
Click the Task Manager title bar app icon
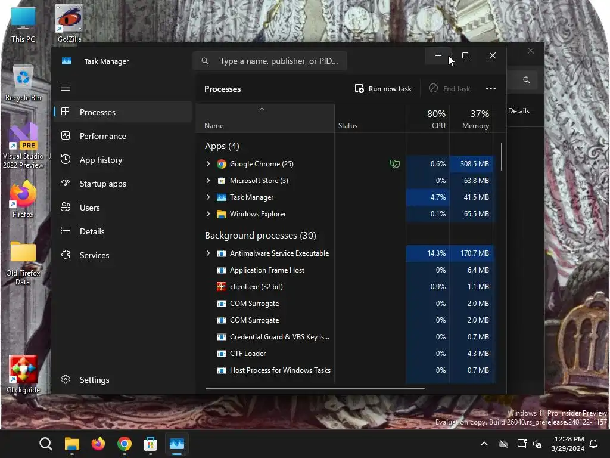point(67,61)
